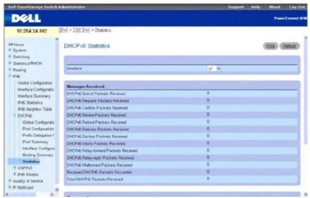Click the DHCPv6 Relay-forward Packets Received row
Viewport: 310px width, 198px height.
click(182, 151)
